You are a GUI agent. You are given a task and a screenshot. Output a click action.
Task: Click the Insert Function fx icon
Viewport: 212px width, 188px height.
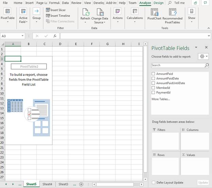coord(55,36)
